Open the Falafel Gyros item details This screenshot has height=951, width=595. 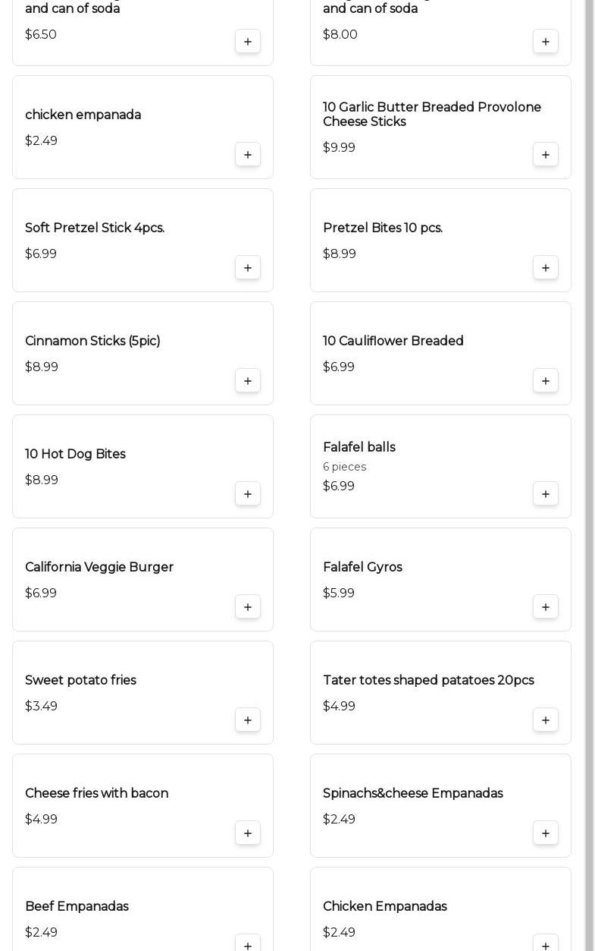[362, 568]
